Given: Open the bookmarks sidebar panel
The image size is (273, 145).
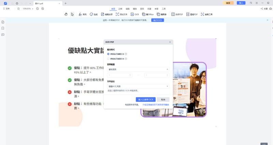Looking at the screenshot, I should coord(3,28).
